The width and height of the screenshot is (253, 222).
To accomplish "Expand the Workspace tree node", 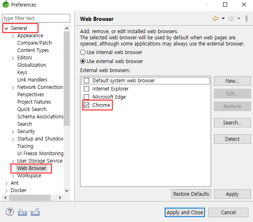I will (13, 176).
